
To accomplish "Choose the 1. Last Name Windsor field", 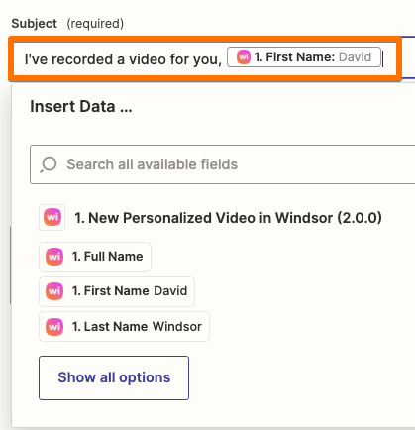I will point(124,327).
